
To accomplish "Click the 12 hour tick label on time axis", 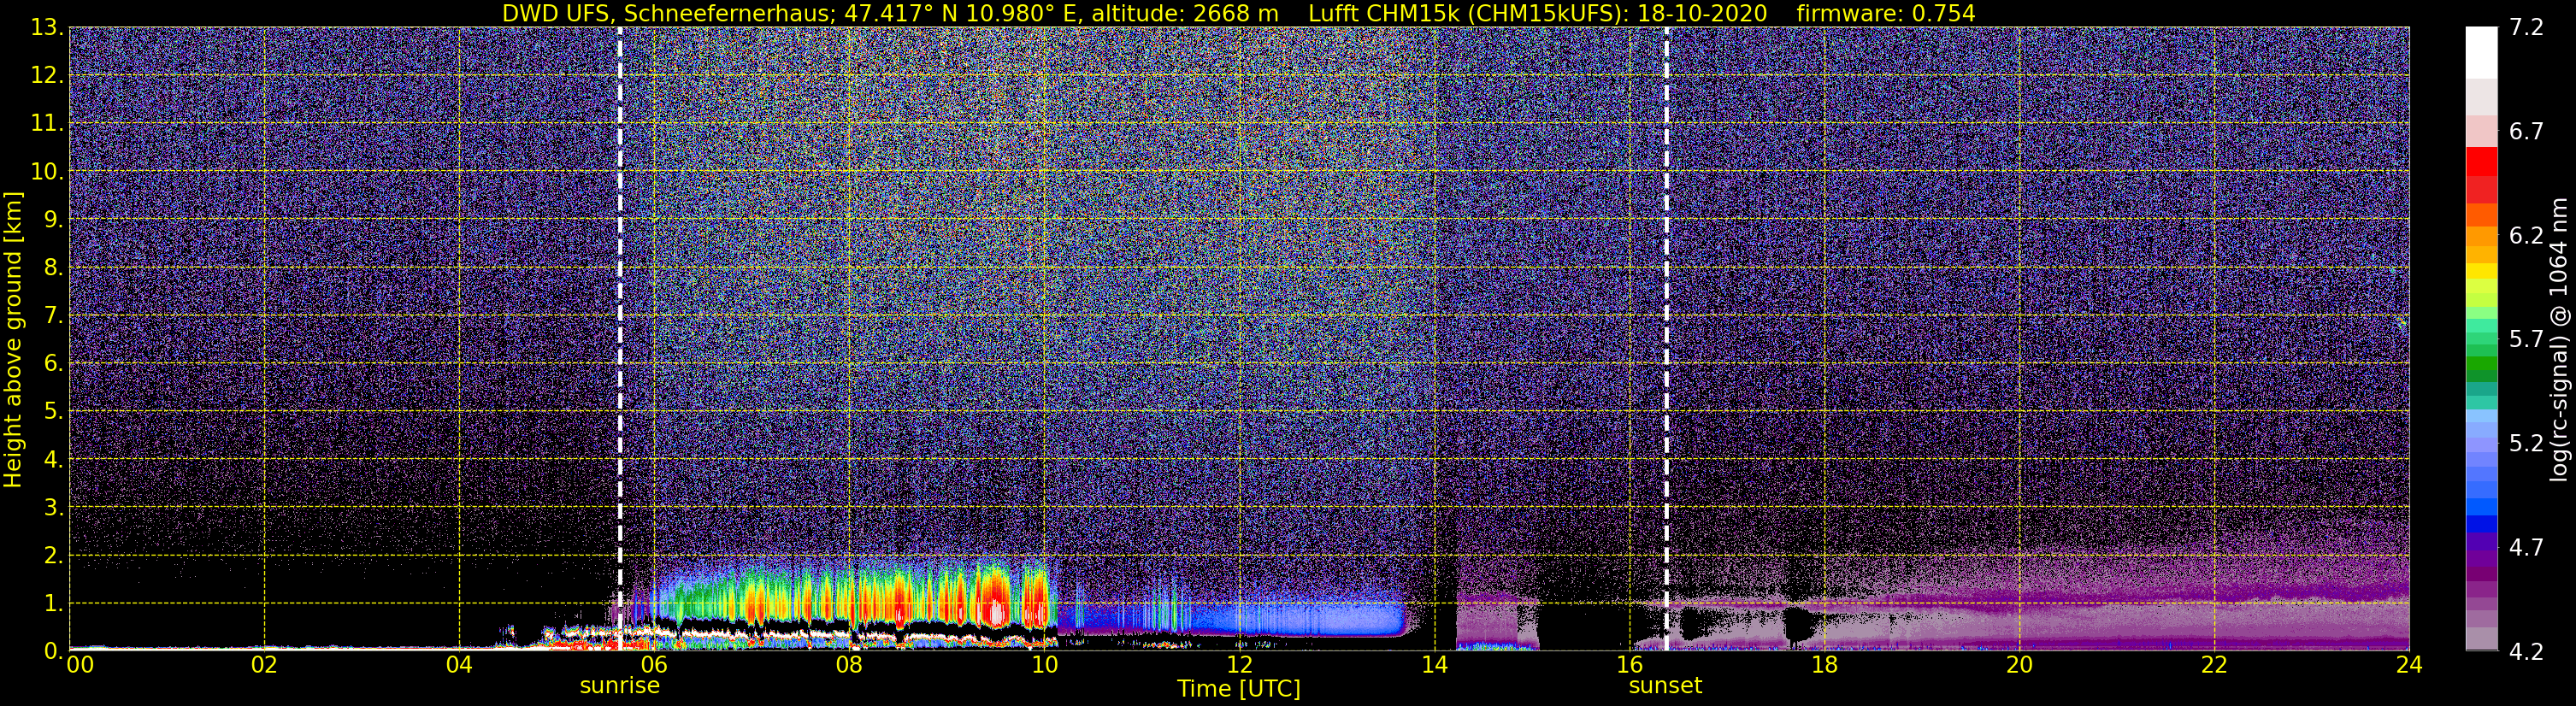I will [x=1239, y=664].
